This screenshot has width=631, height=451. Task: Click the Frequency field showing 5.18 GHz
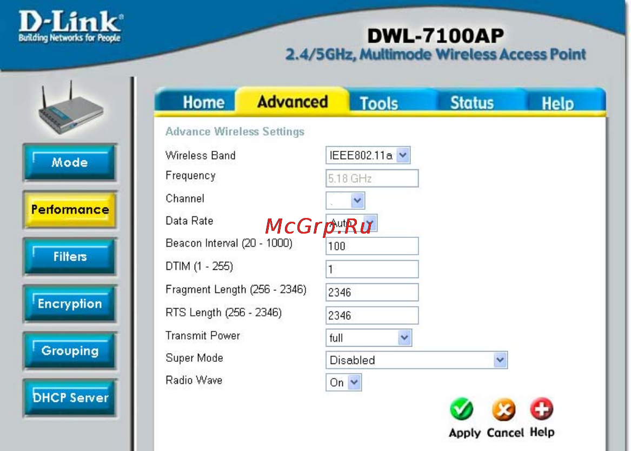point(372,178)
